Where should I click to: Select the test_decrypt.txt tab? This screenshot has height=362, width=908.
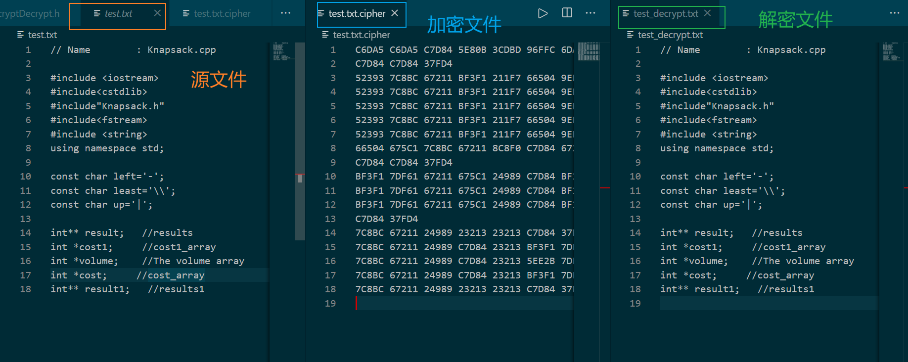[x=666, y=13]
